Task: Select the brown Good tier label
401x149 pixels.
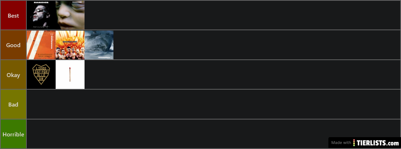Action: coord(13,45)
